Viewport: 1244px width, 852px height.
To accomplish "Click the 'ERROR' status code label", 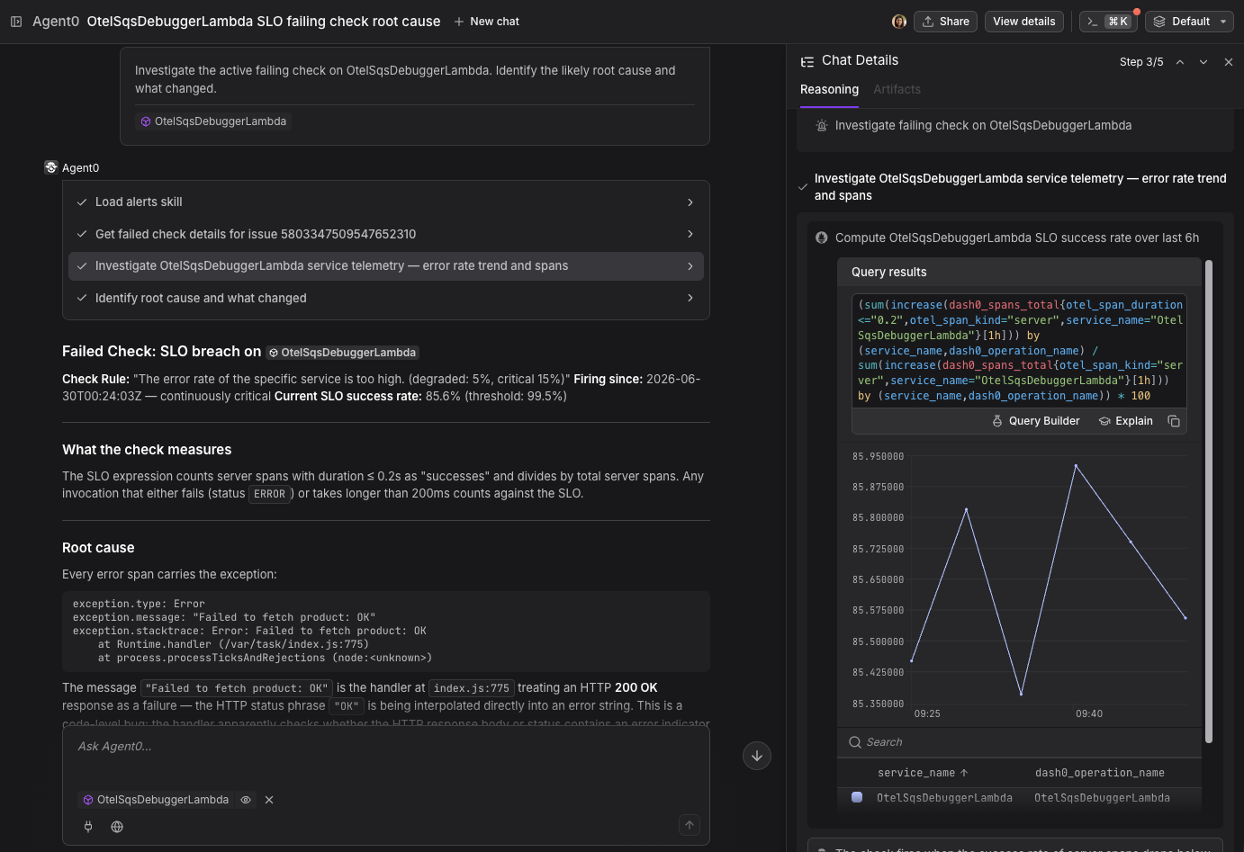I will tap(269, 494).
